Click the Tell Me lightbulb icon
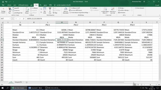 click(x=55, y=5)
